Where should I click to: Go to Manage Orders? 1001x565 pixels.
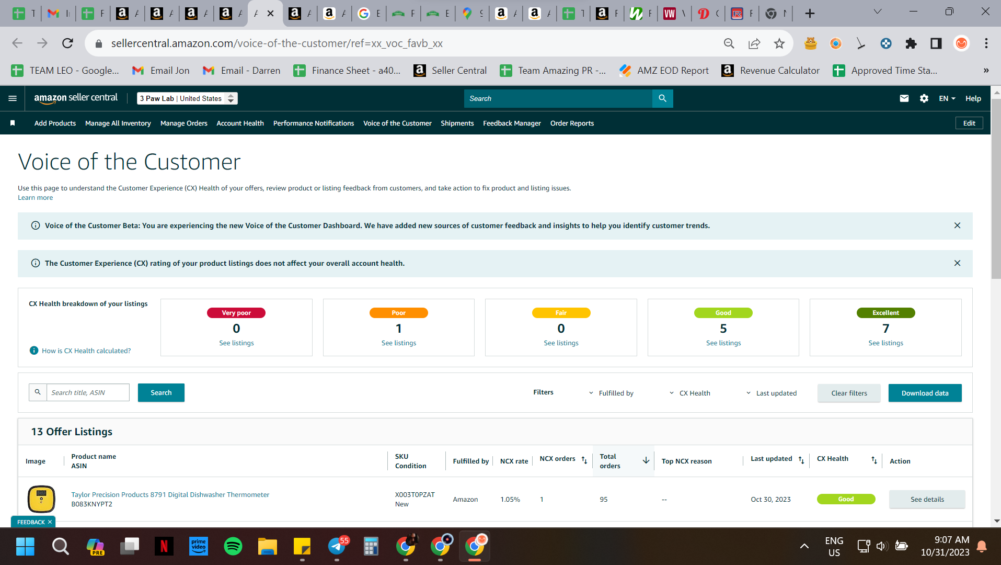(184, 123)
